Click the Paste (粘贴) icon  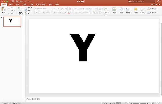pos(3,9)
